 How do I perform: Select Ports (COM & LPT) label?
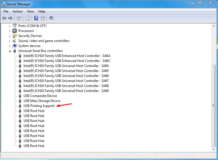coord(32,26)
